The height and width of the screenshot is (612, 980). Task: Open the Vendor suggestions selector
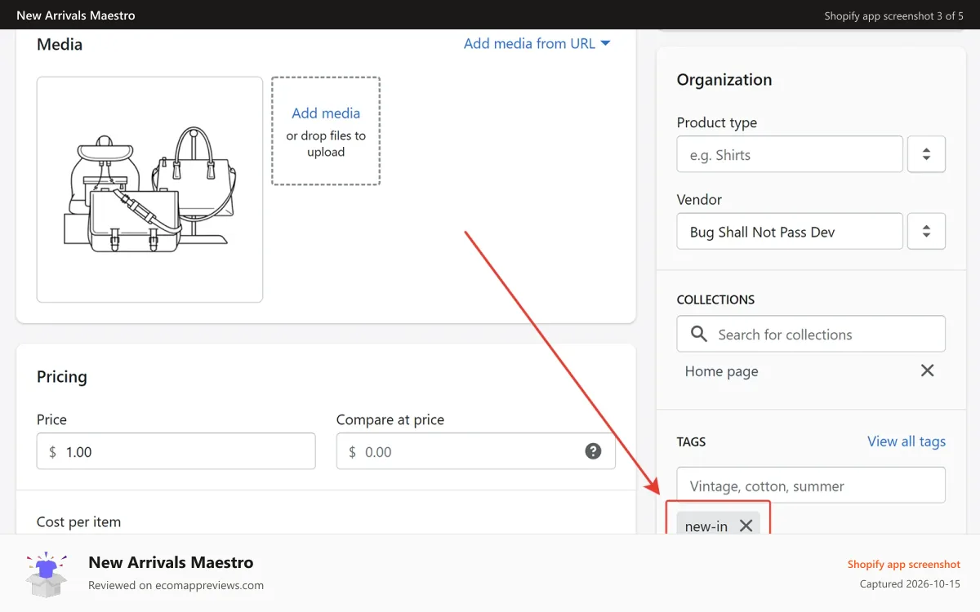point(926,231)
